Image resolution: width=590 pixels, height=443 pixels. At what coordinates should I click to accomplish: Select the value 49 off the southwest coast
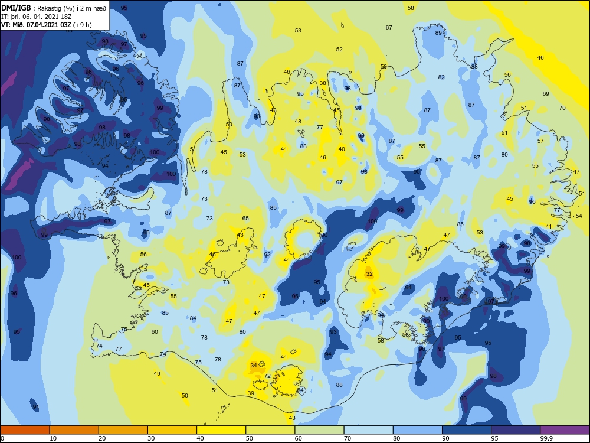(157, 374)
